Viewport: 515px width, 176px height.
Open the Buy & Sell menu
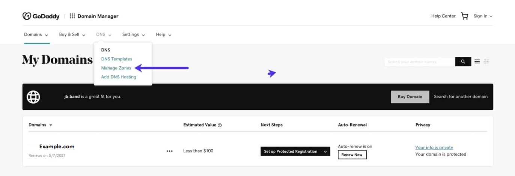coord(72,34)
